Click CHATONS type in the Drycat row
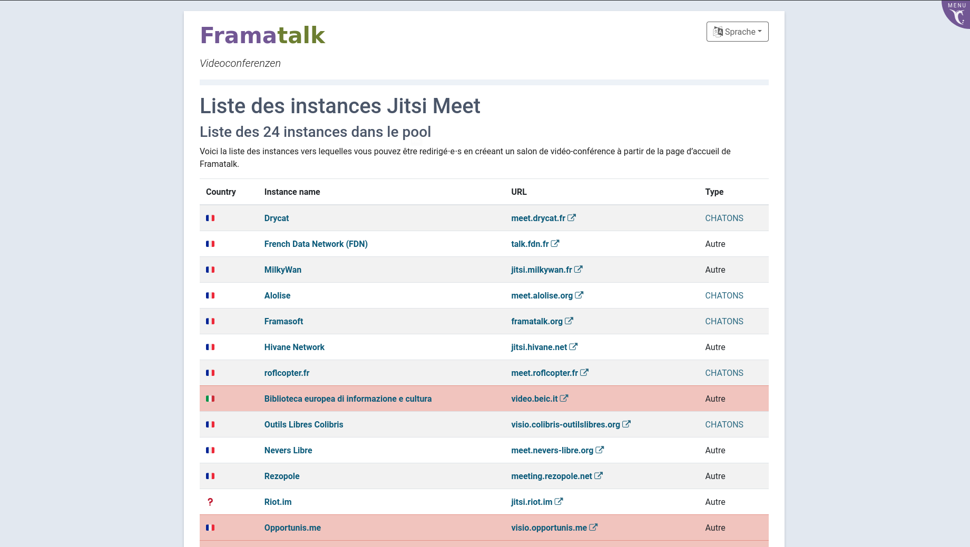The height and width of the screenshot is (547, 970). point(724,218)
